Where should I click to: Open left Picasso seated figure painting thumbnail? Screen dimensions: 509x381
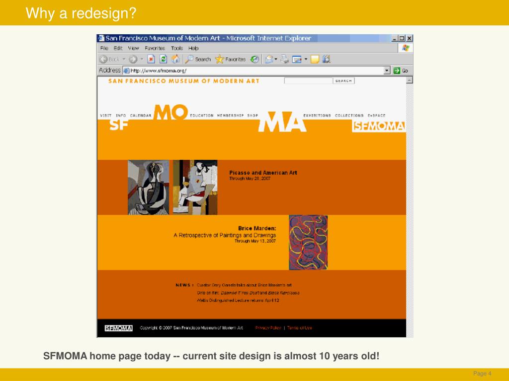click(x=148, y=187)
